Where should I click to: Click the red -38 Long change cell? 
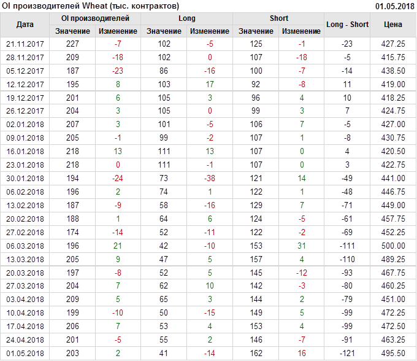click(x=210, y=179)
